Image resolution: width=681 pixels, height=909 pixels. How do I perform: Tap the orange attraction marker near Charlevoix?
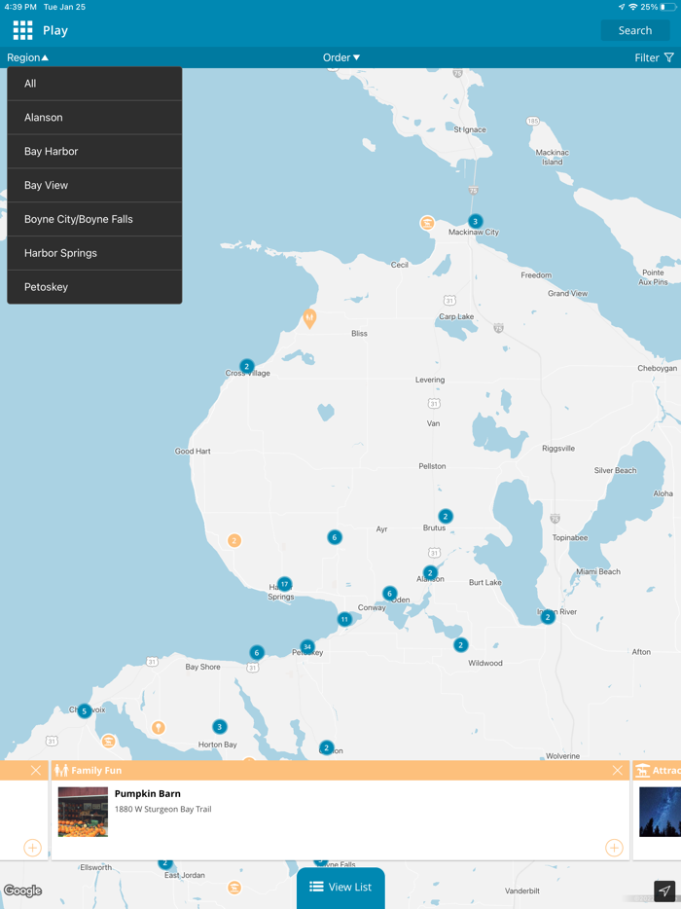click(x=108, y=741)
